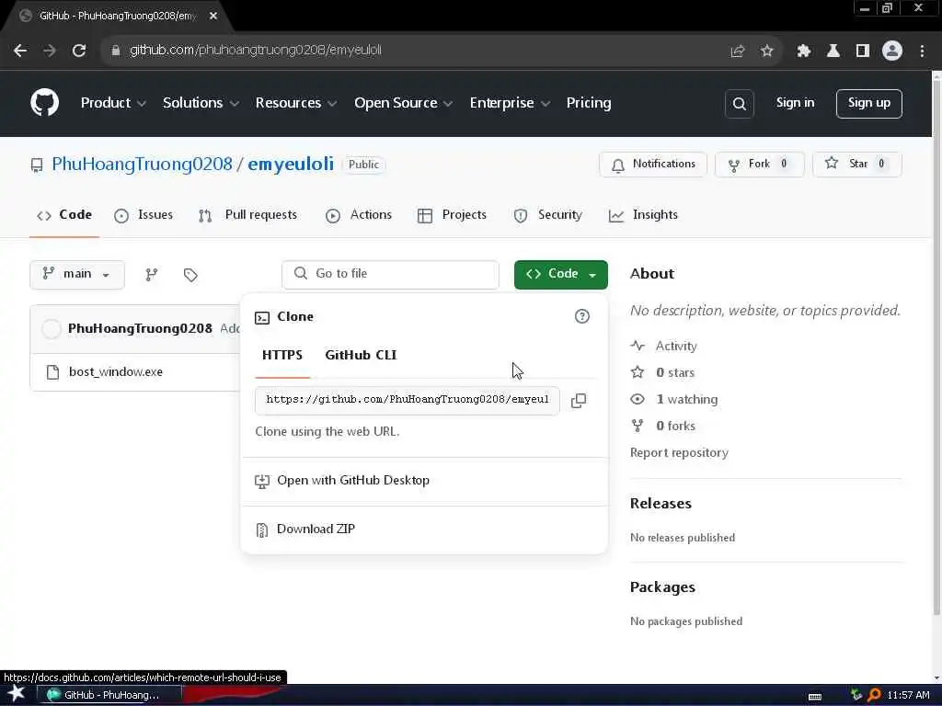Expand the Enterprise navigation dropdown
This screenshot has height=706, width=942.
coord(510,103)
